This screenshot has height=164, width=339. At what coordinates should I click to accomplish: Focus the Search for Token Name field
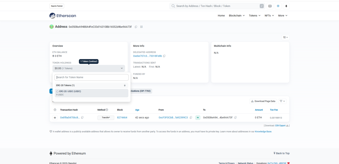click(x=92, y=77)
